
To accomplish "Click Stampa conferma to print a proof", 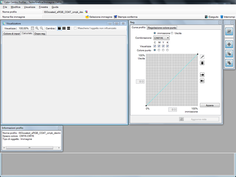I will click(x=126, y=17).
